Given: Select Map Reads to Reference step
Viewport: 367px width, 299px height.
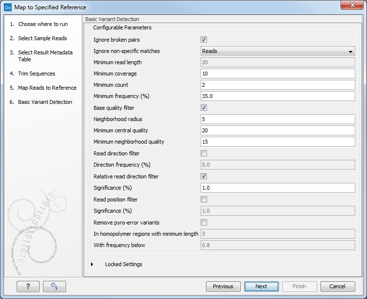Looking at the screenshot, I should [47, 88].
